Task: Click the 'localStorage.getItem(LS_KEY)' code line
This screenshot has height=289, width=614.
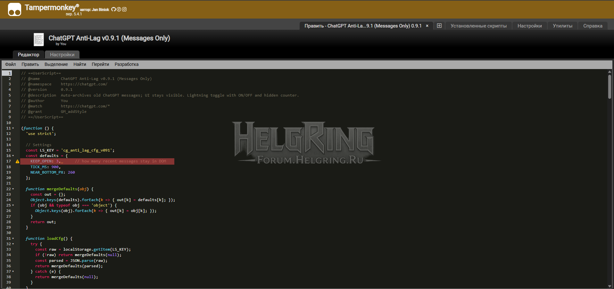Action: pos(83,249)
